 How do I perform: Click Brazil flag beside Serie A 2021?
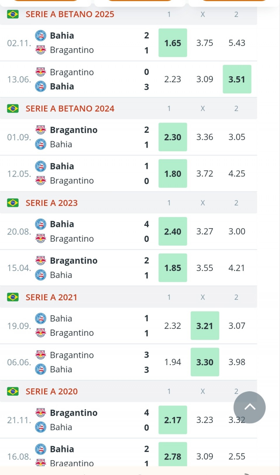13,297
